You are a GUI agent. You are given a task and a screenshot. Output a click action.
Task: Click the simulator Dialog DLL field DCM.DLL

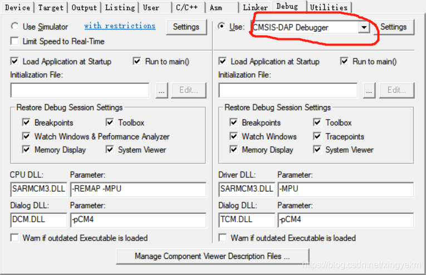[38, 219]
